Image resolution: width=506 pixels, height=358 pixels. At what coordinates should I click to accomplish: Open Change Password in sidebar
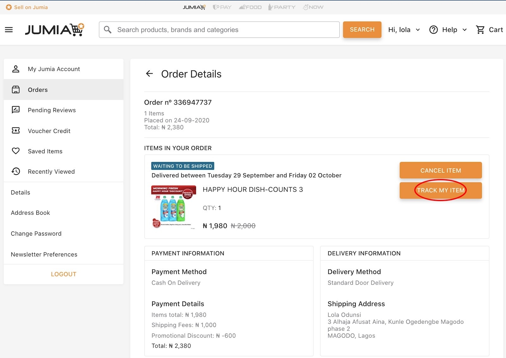64,233
